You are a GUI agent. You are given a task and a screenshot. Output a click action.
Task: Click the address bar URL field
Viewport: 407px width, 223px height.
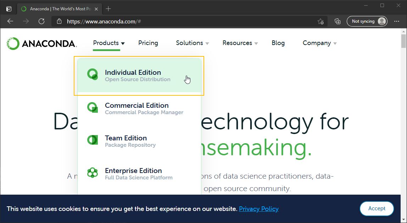[x=184, y=21]
